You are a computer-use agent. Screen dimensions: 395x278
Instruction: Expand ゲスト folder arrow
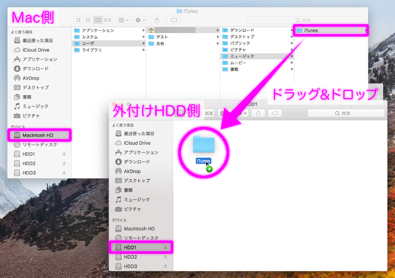click(218, 37)
